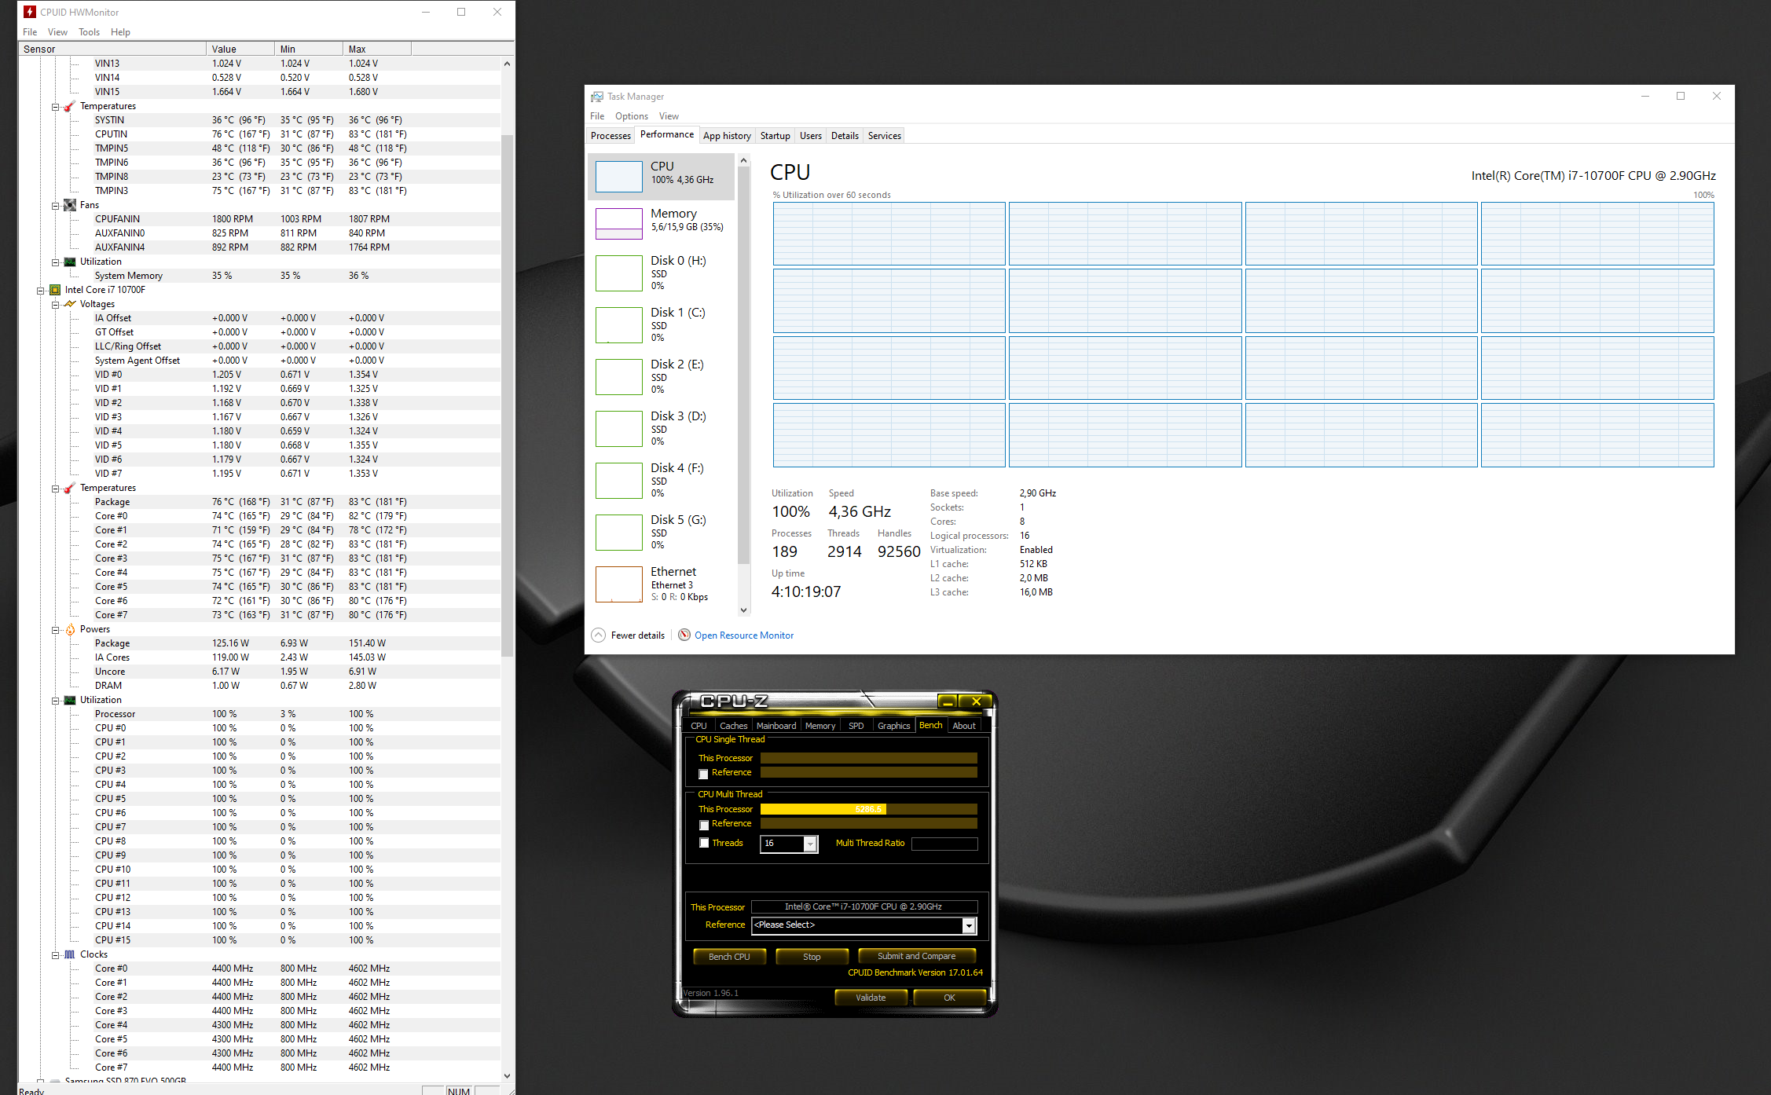Select Ethernet in performance list
Viewport: 1771px width, 1095px height.
pyautogui.click(x=662, y=584)
